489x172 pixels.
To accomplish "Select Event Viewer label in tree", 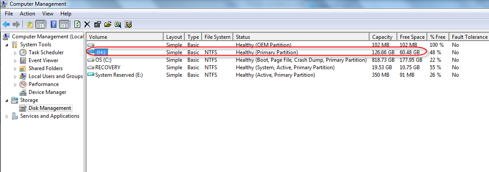I will (x=43, y=60).
